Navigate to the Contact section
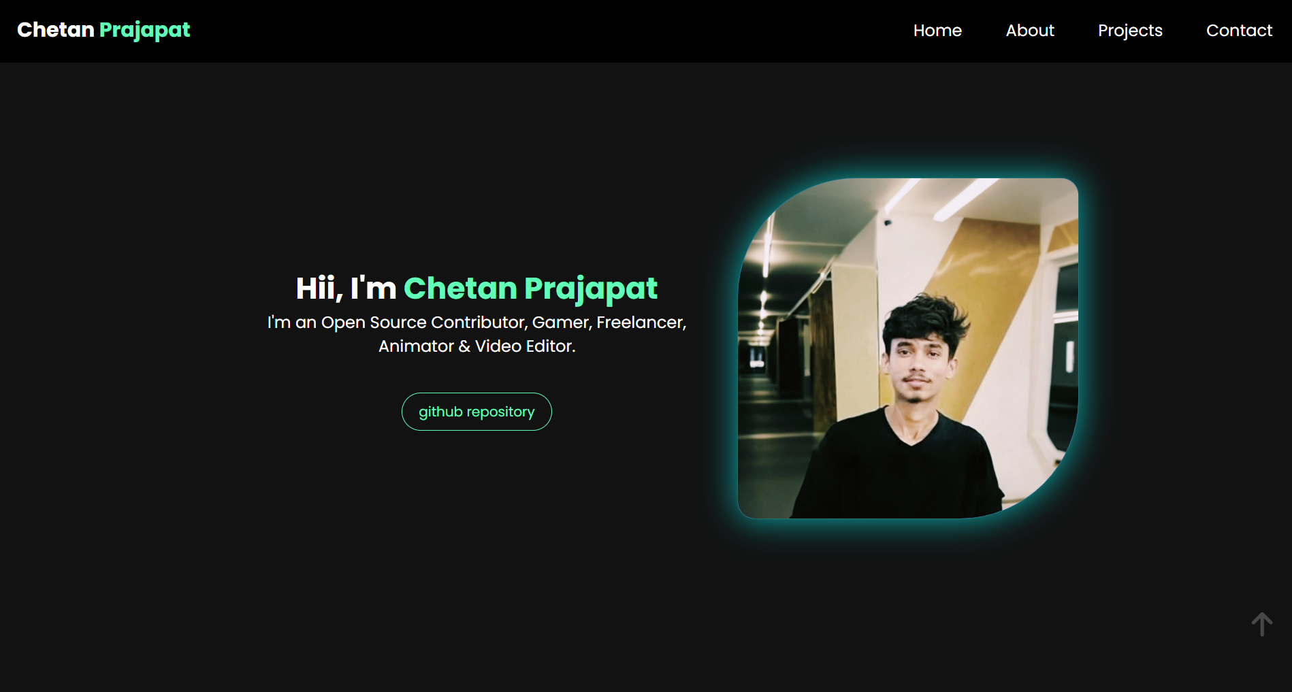1292x692 pixels. [1239, 31]
